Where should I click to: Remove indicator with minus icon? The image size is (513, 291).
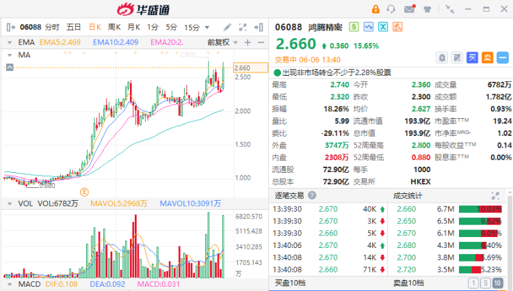[x=261, y=42]
